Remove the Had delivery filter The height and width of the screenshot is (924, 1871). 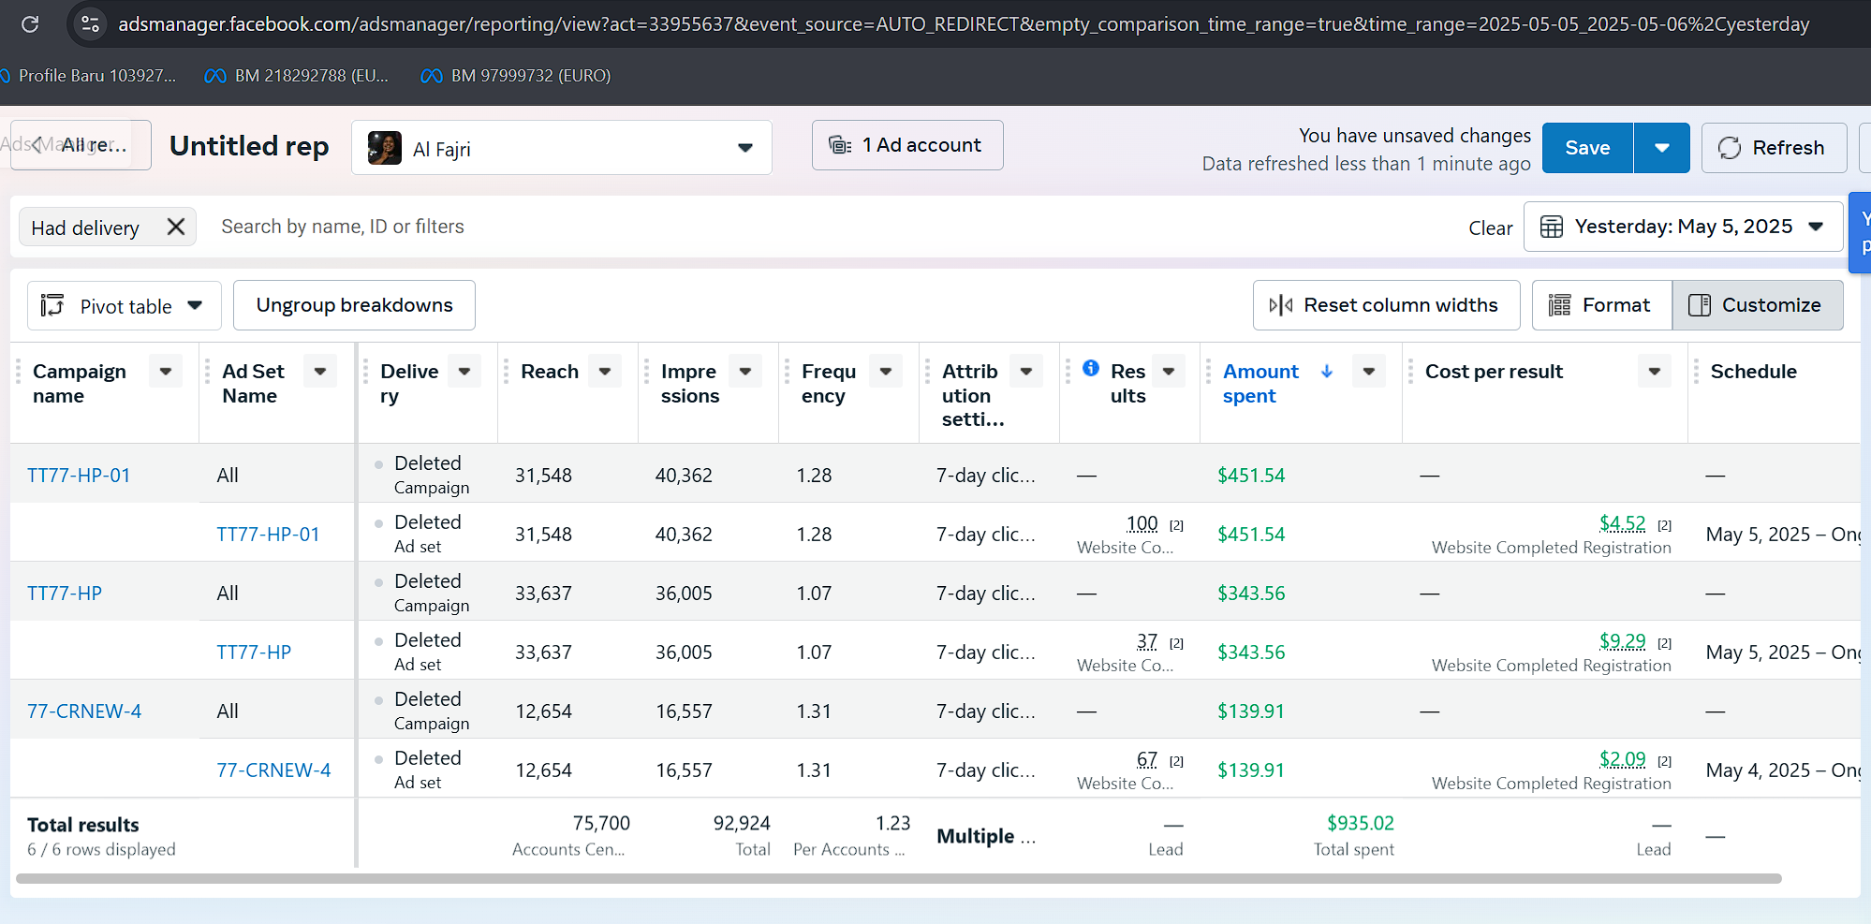click(x=175, y=227)
